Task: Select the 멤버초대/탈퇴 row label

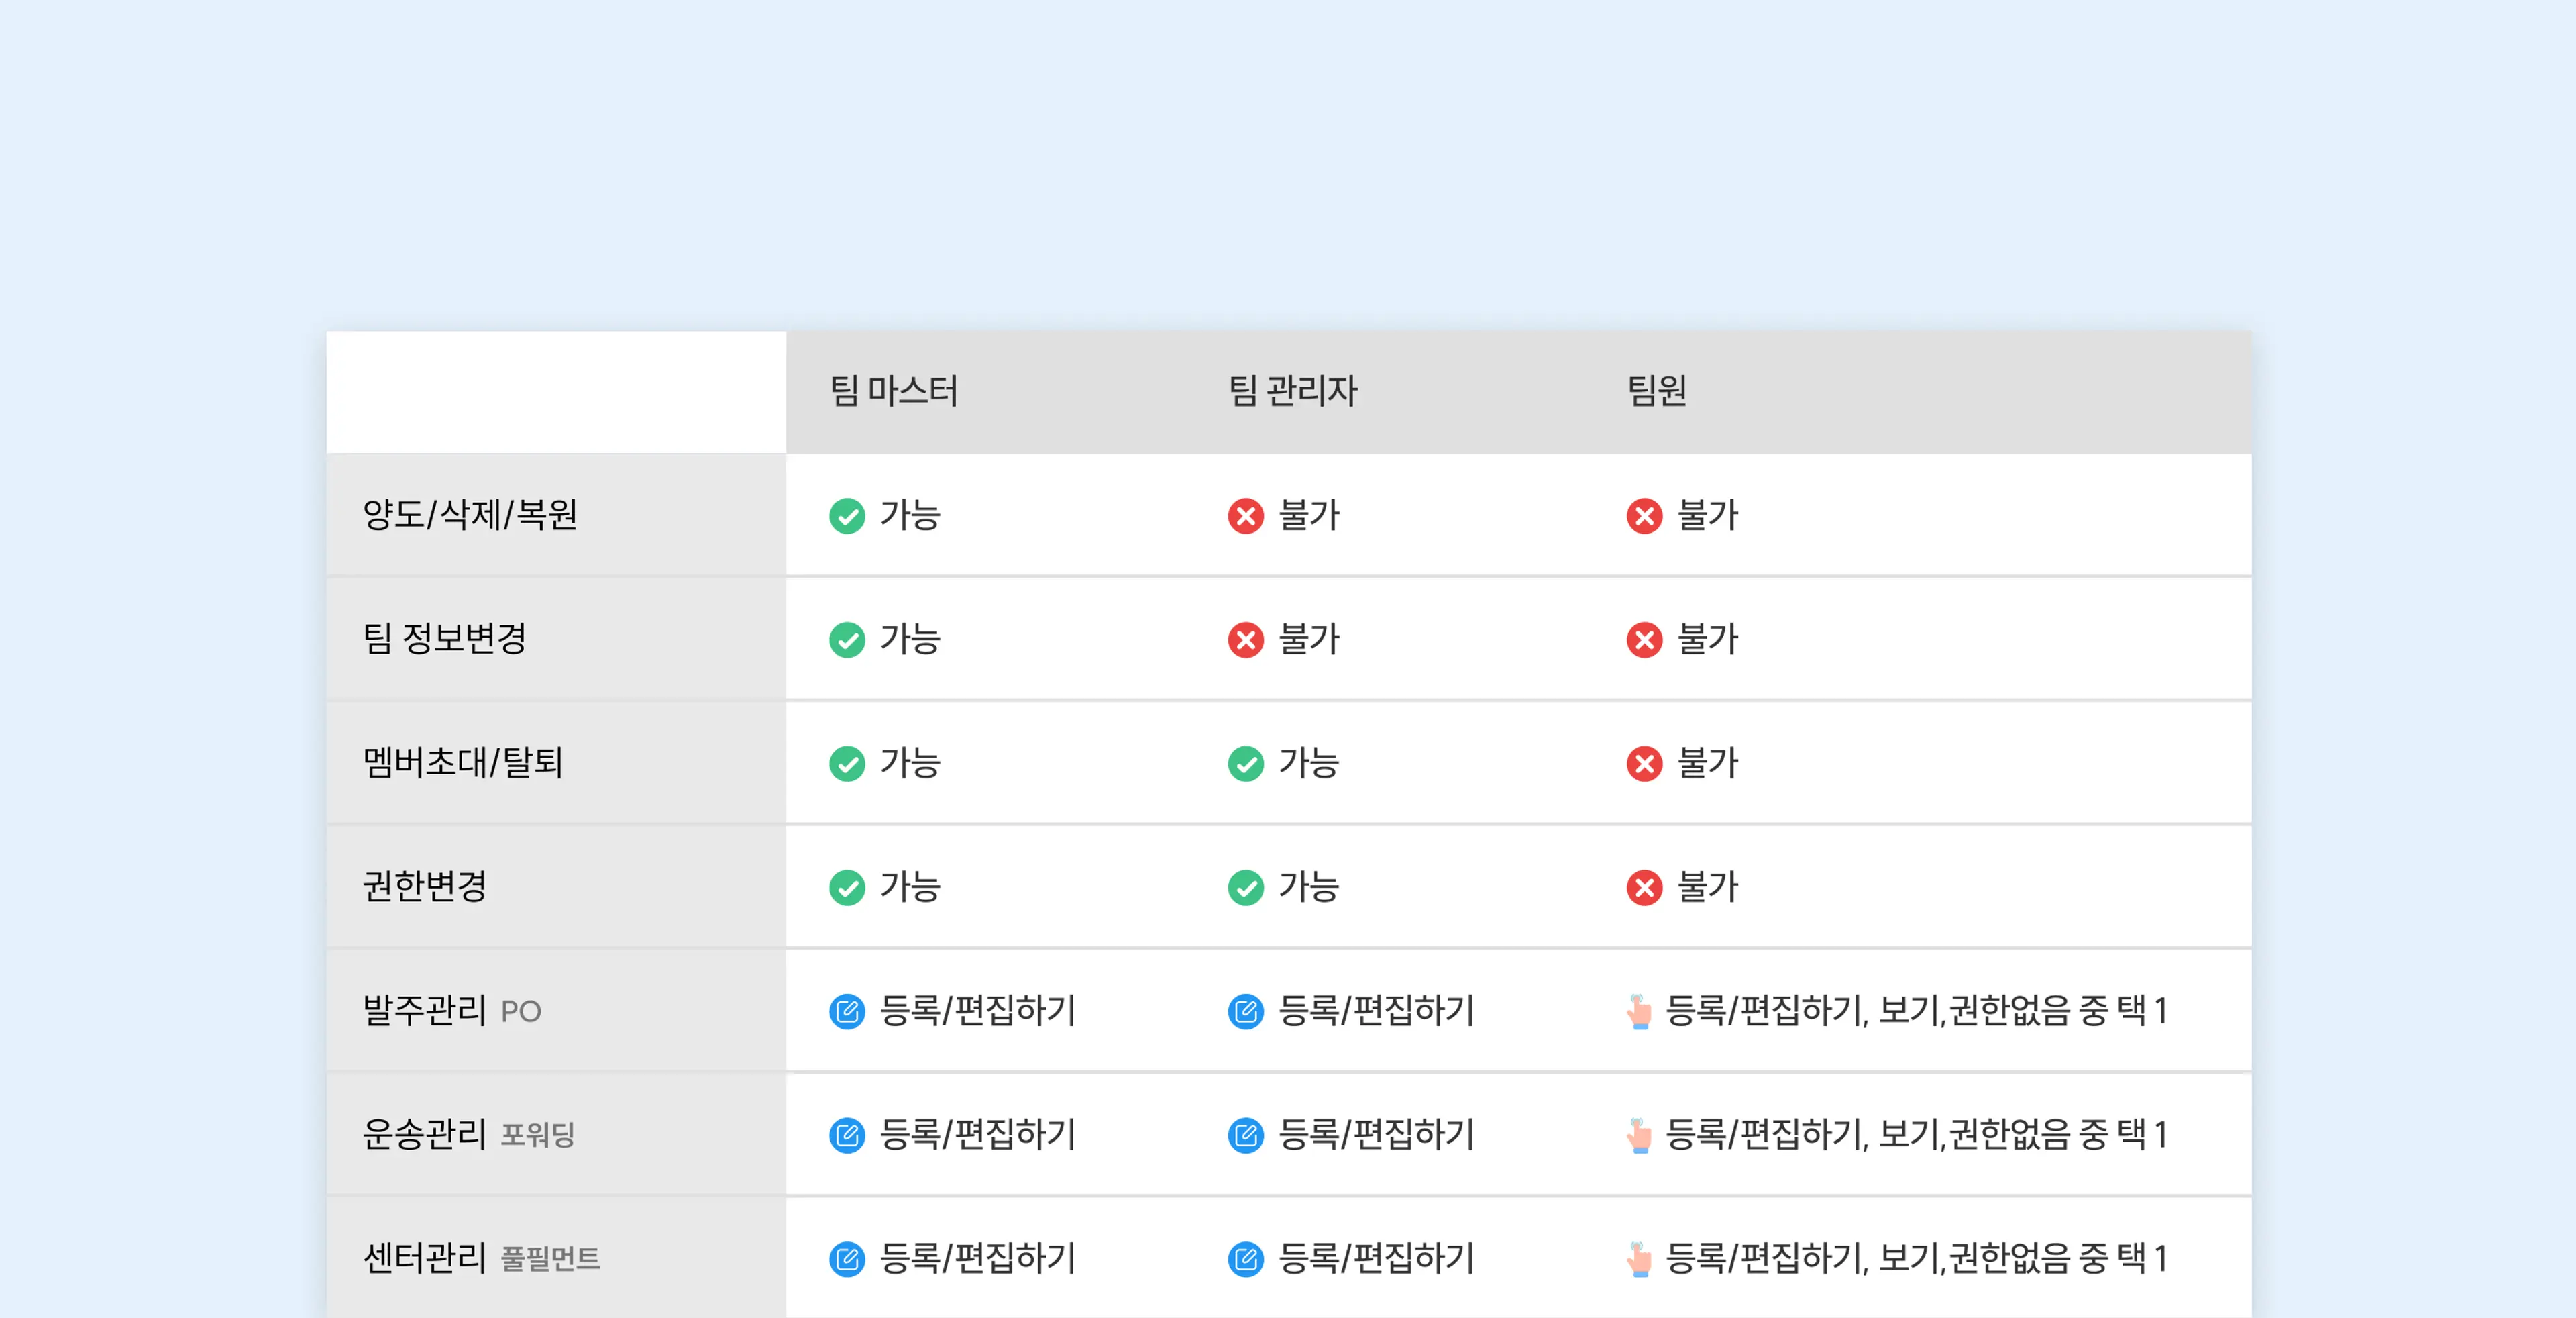Action: (x=463, y=763)
